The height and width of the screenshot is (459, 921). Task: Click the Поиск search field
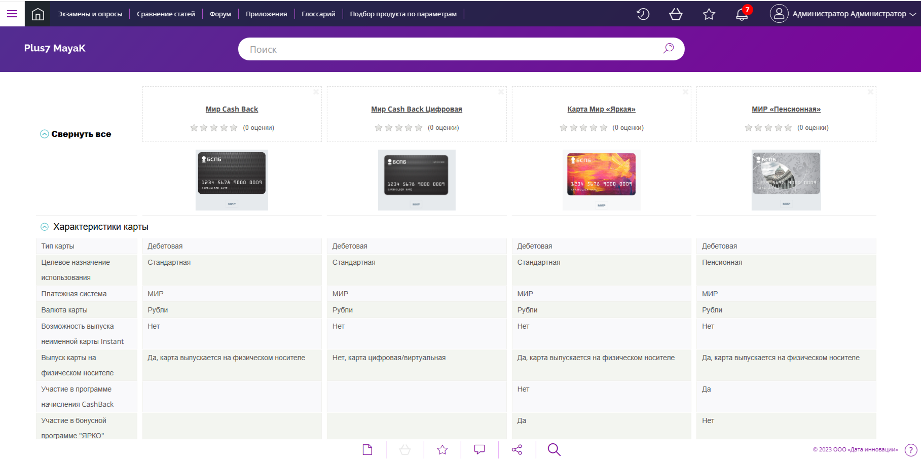(x=451, y=49)
